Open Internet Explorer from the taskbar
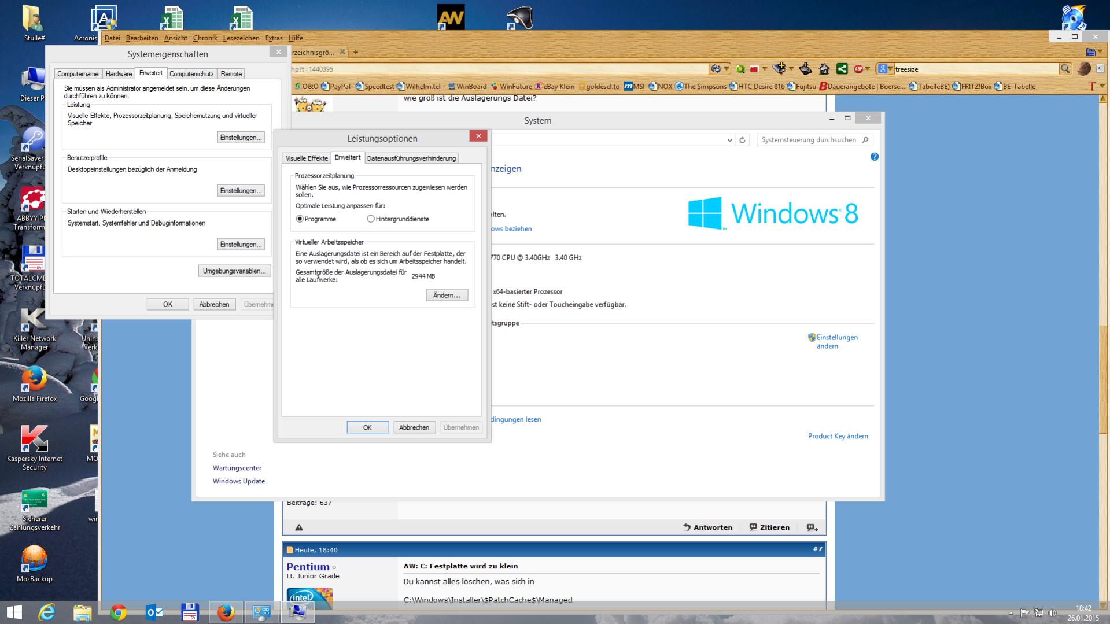Image resolution: width=1110 pixels, height=624 pixels. tap(47, 612)
